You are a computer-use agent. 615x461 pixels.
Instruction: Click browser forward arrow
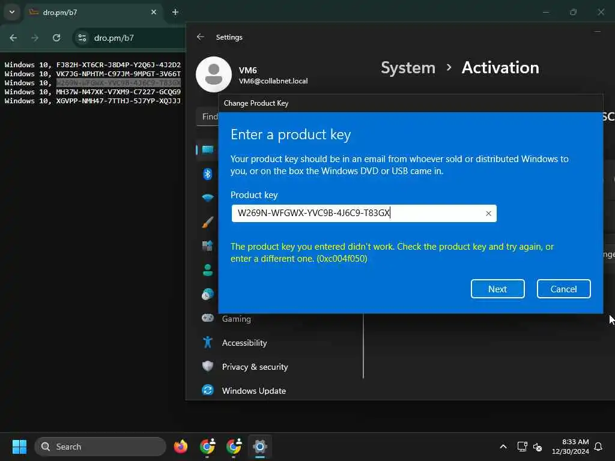[x=35, y=38]
